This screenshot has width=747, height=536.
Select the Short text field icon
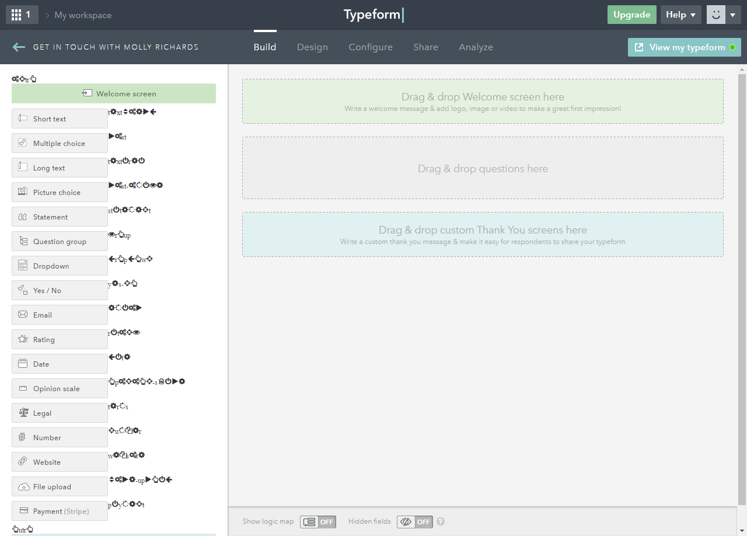[x=23, y=119]
